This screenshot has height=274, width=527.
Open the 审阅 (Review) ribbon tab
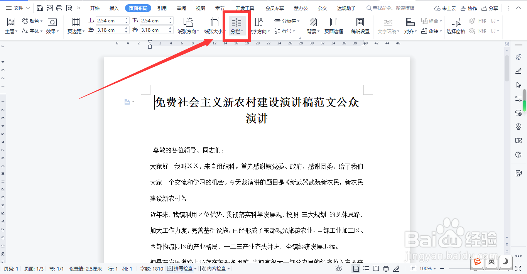[x=181, y=8]
